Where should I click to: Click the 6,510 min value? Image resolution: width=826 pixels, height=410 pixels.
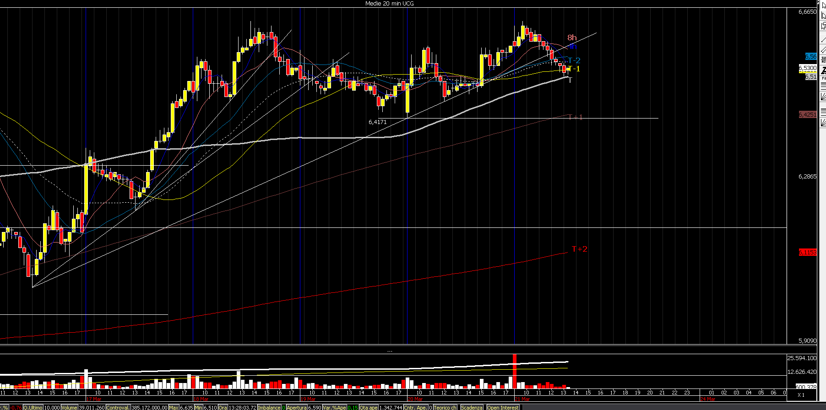click(x=210, y=407)
